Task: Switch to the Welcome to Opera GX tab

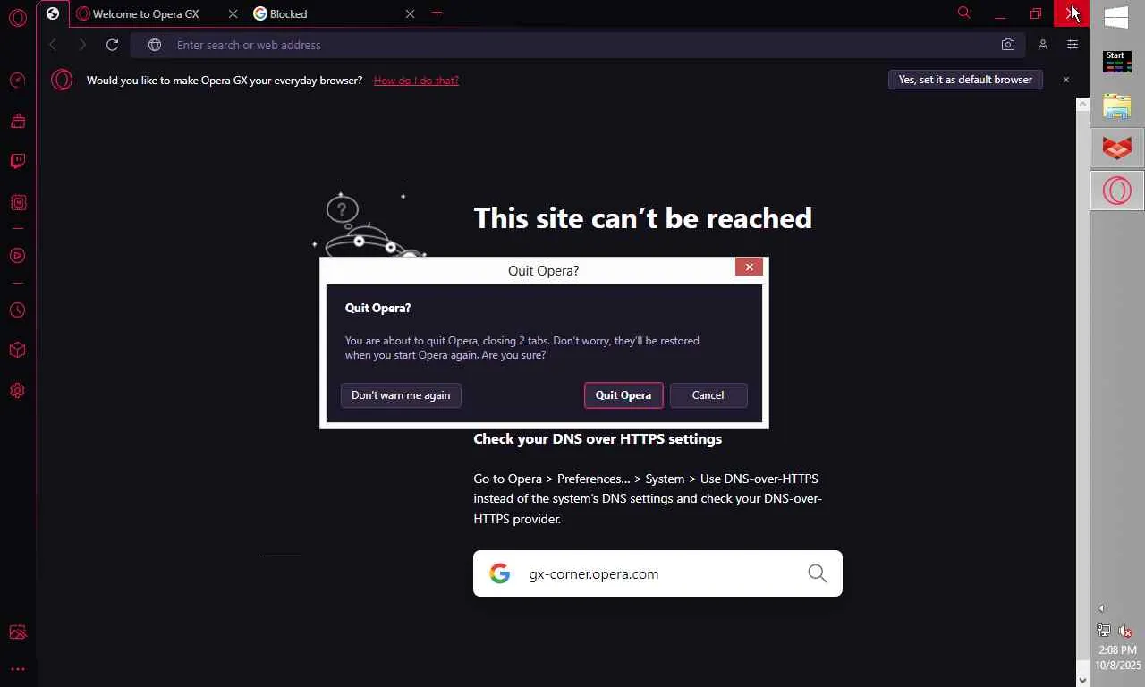Action: (146, 13)
